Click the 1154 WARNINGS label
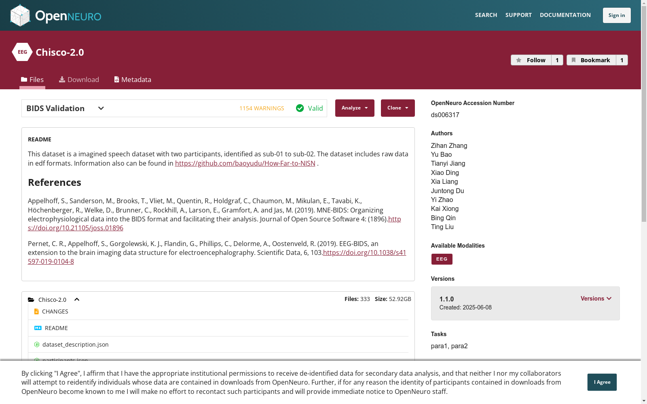 coord(262,108)
